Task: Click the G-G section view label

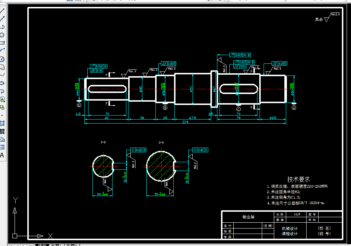Action: (x=161, y=142)
